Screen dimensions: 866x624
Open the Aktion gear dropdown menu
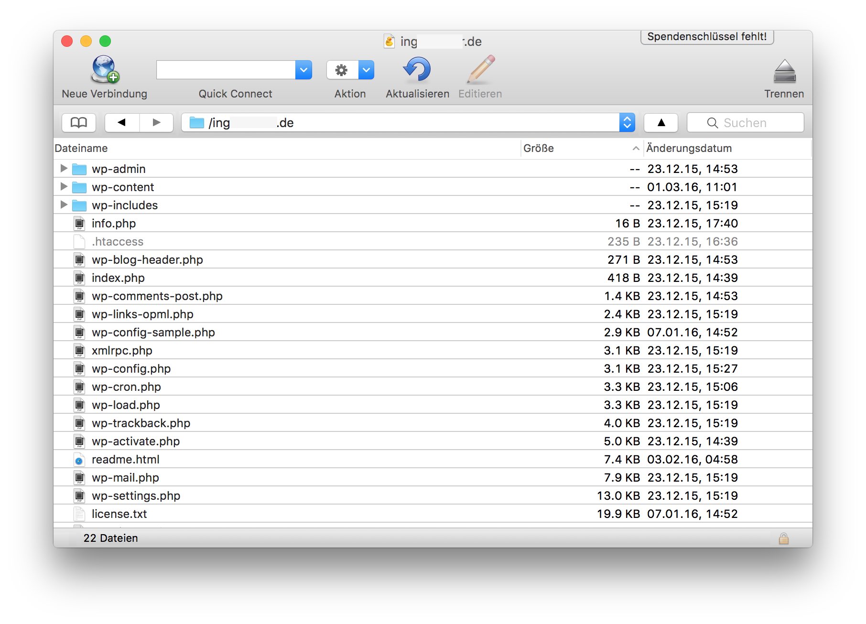pyautogui.click(x=366, y=70)
